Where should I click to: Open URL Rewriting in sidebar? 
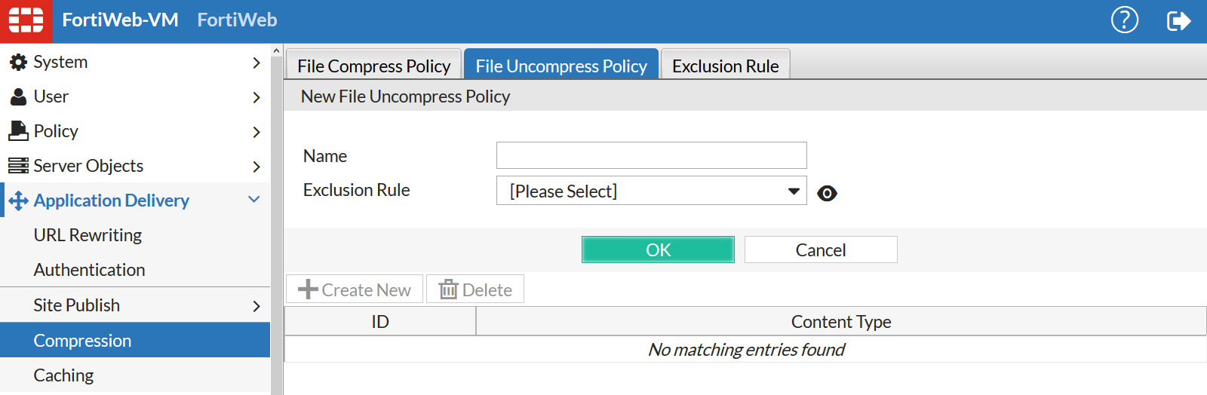coord(88,235)
